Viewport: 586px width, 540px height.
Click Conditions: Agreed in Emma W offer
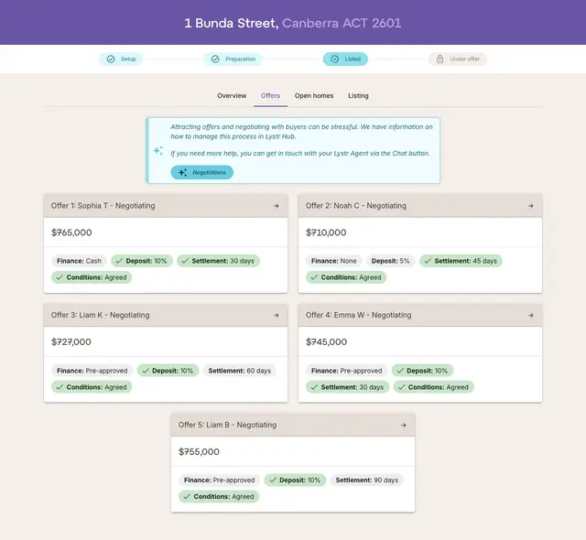[x=433, y=387]
